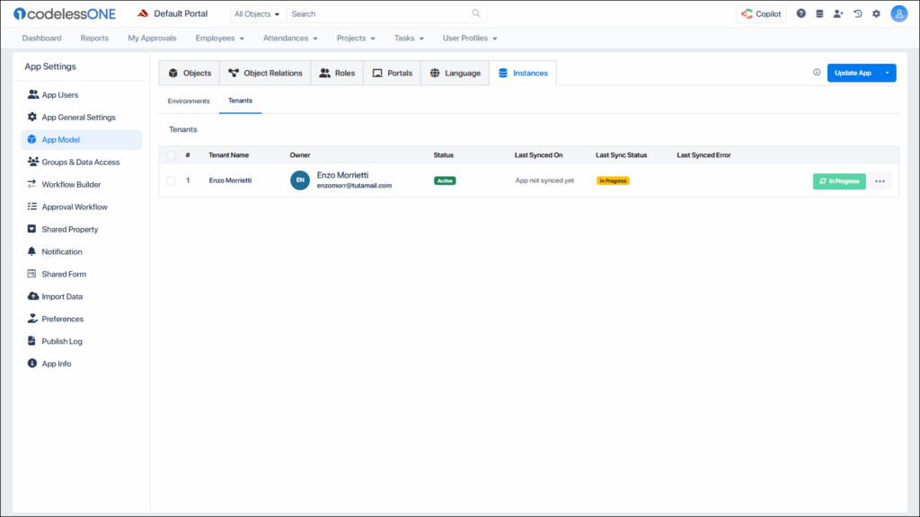Click the Update App button
This screenshot has width=920, height=517.
point(852,73)
